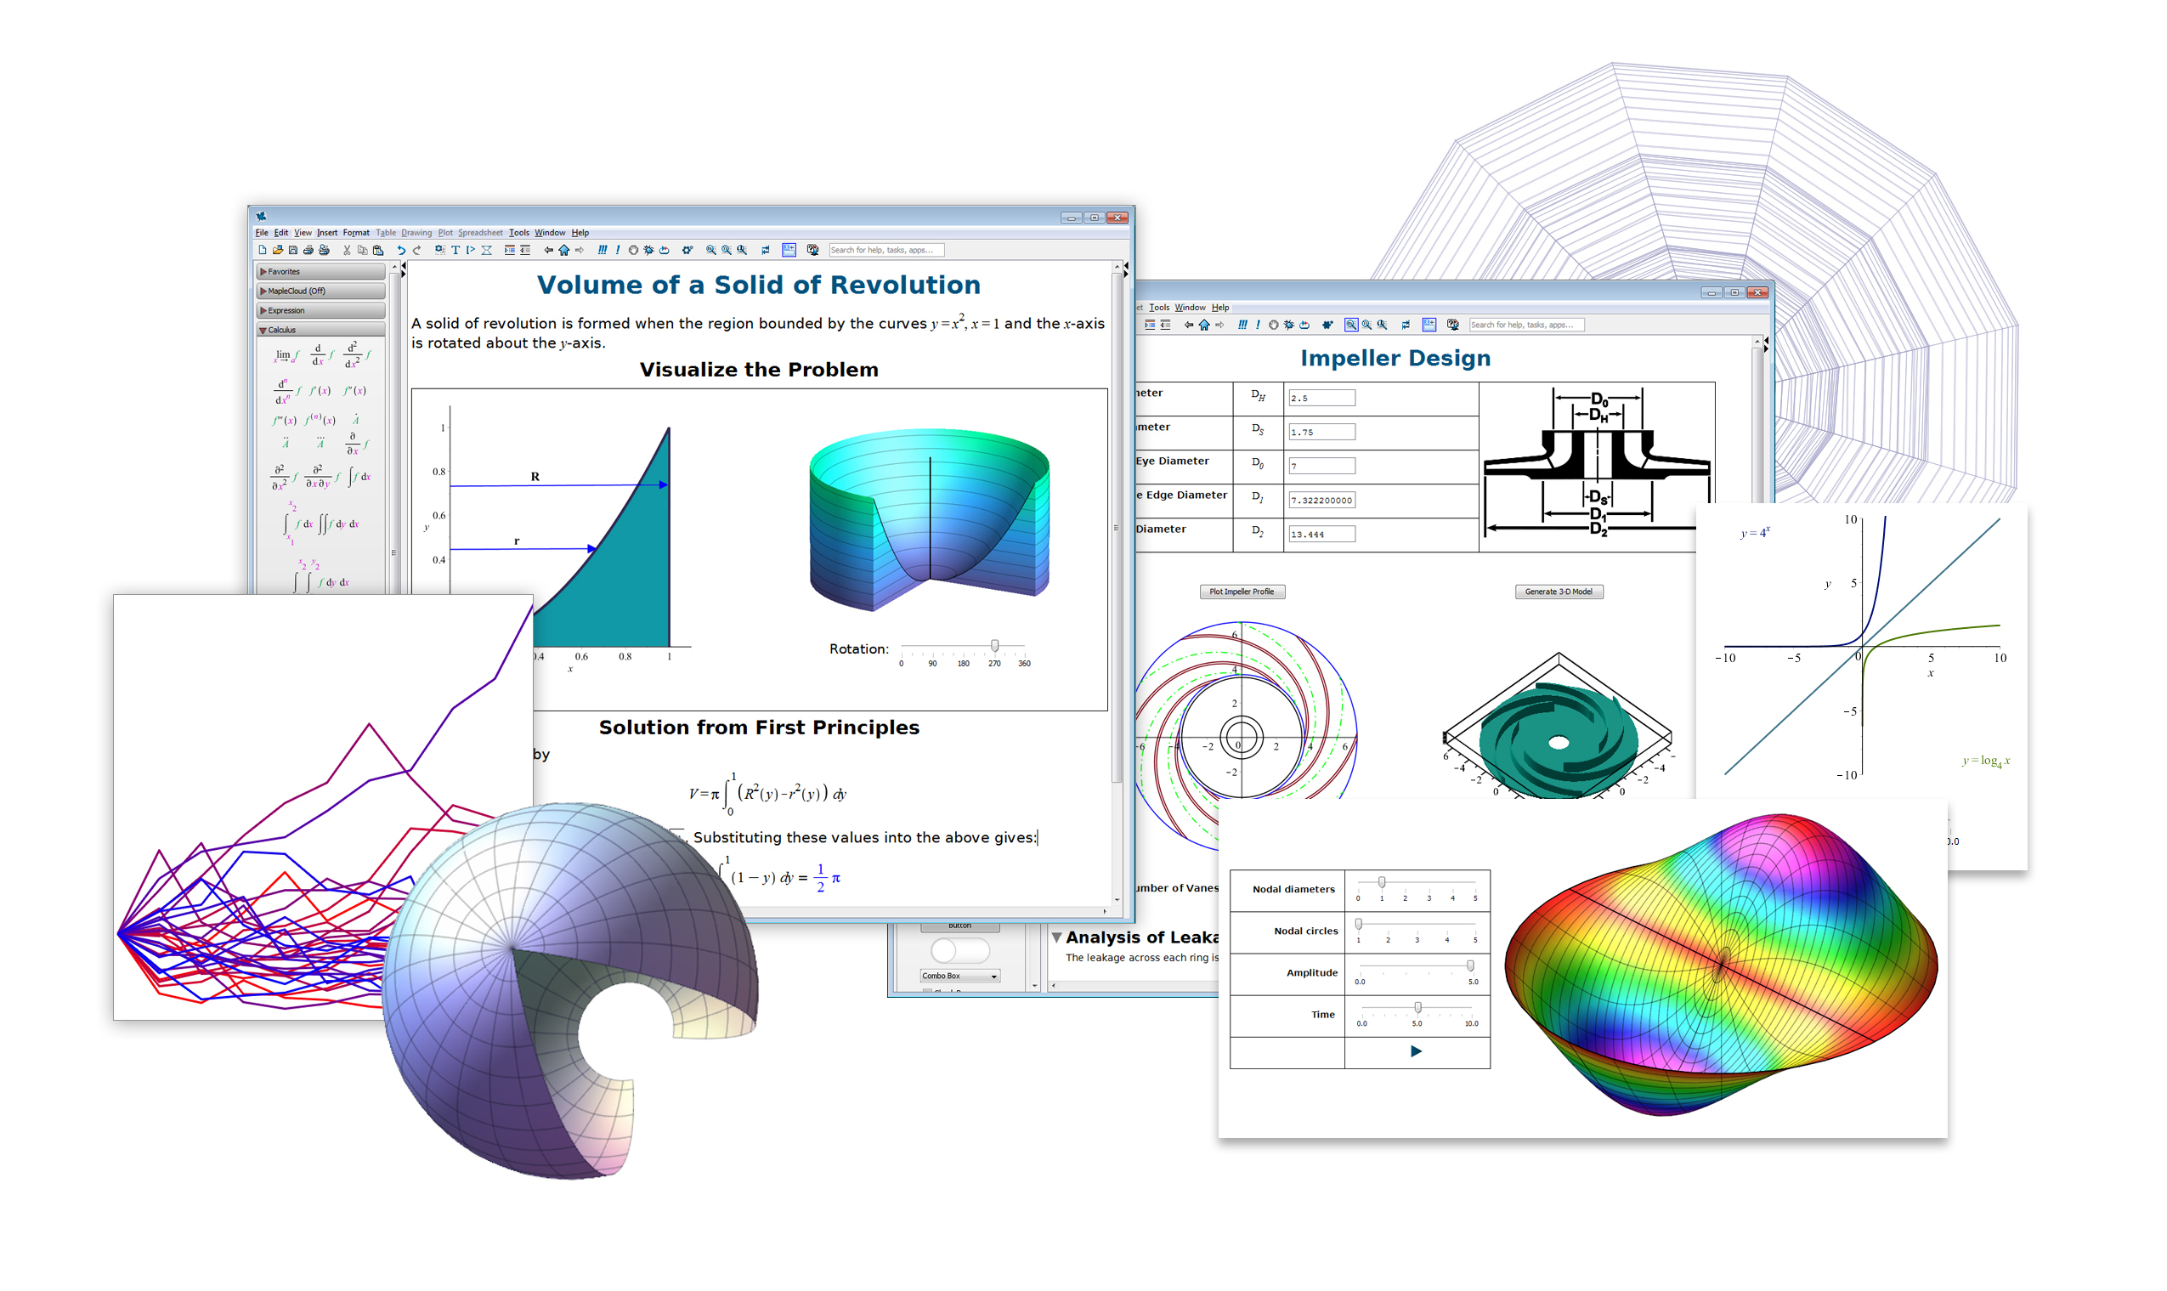Open the Combo Box dropdown

click(x=960, y=976)
